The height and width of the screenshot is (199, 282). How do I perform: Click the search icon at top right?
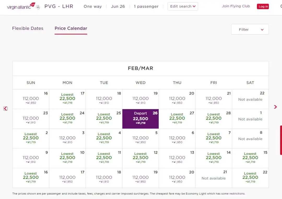click(281, 6)
